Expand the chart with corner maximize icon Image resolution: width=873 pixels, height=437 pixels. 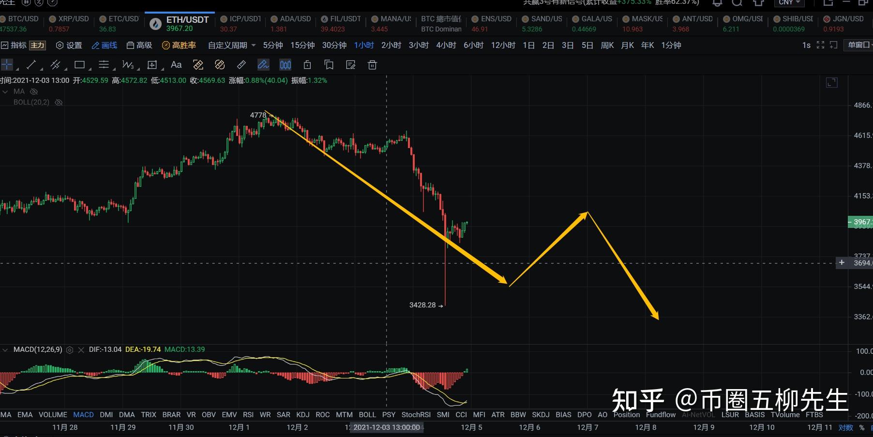pos(832,83)
